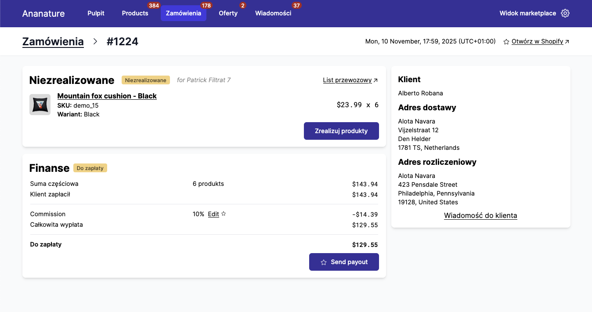Click the Ananature logo
The image size is (592, 312).
coord(43,14)
